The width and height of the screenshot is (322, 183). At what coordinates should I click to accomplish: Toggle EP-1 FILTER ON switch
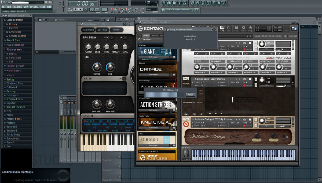tap(124, 79)
